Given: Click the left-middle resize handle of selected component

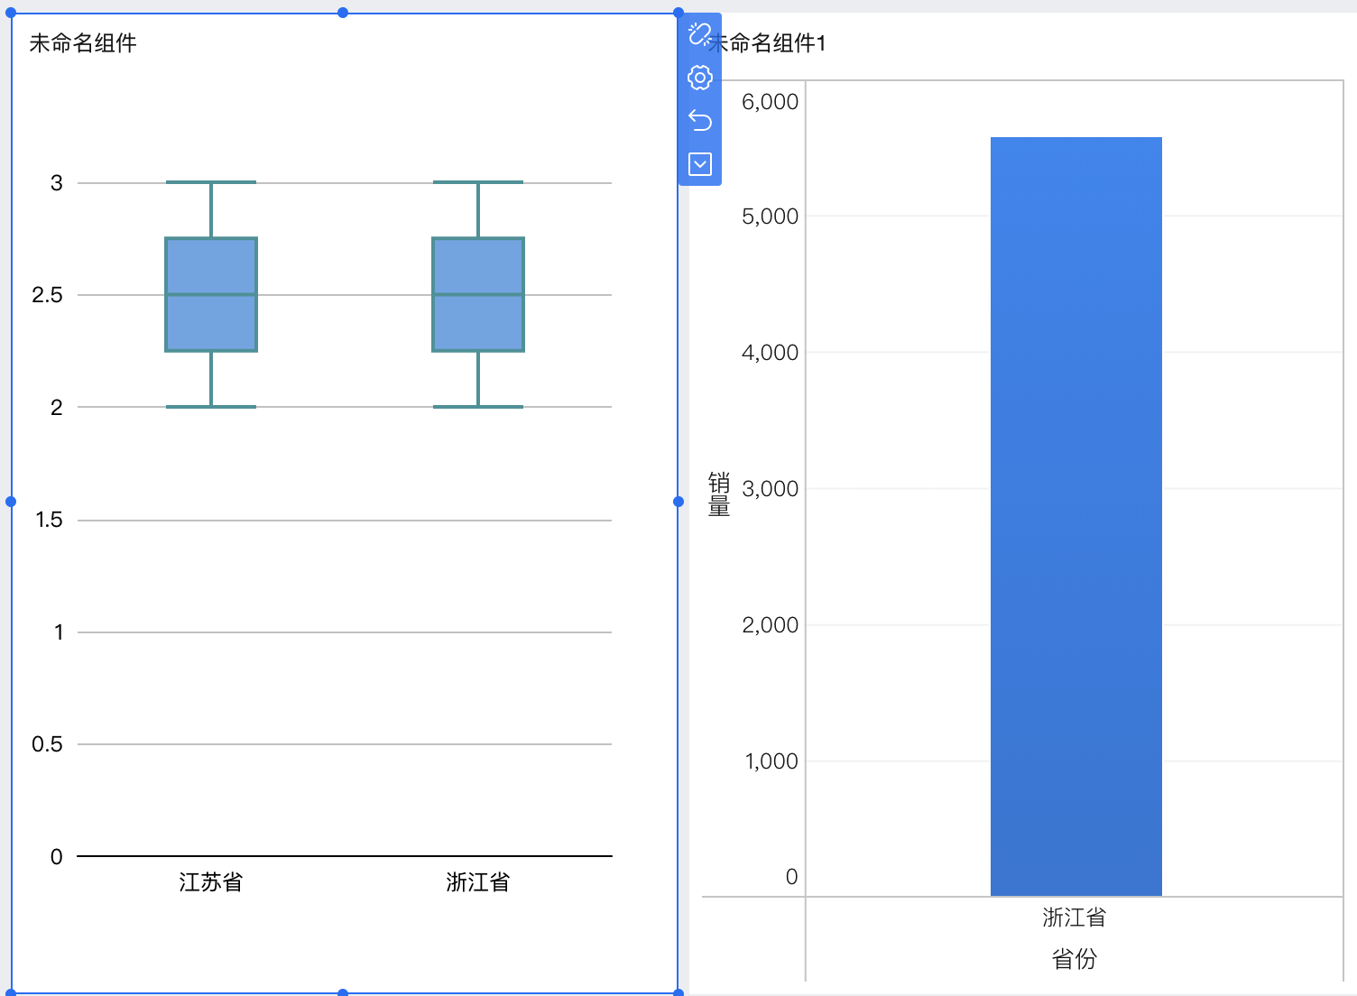Looking at the screenshot, I should pyautogui.click(x=11, y=502).
